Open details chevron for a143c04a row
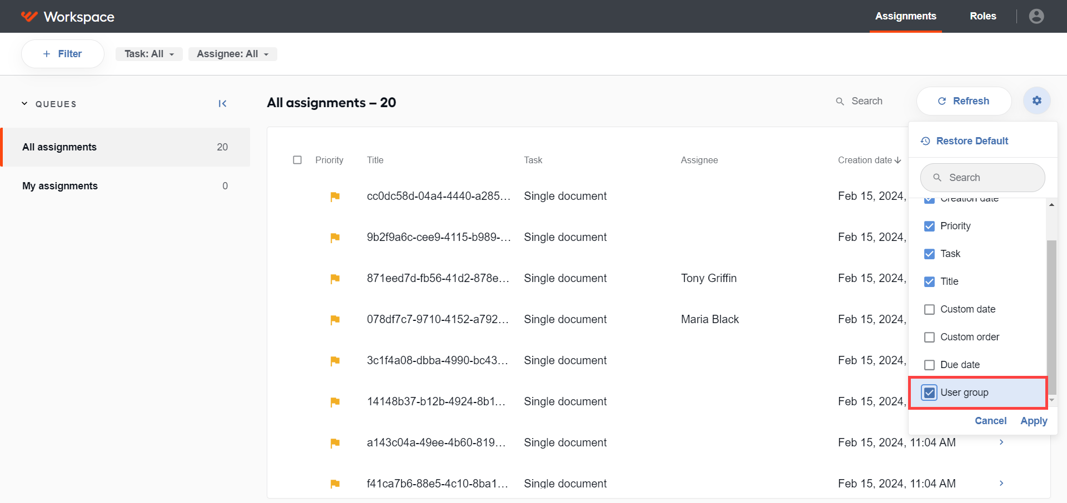This screenshot has width=1067, height=503. click(1001, 442)
